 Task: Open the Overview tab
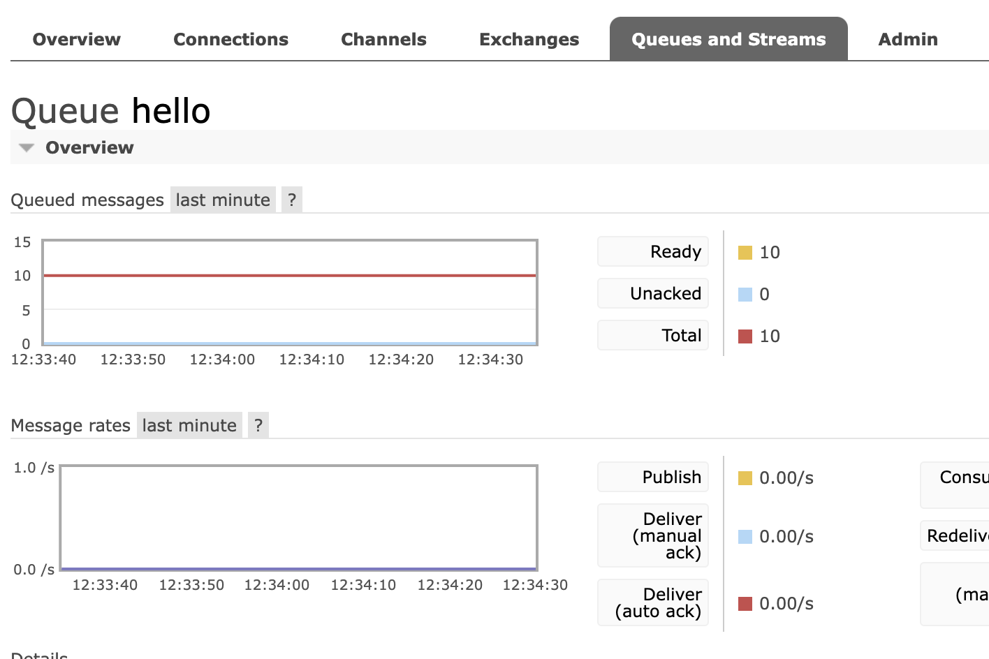76,39
